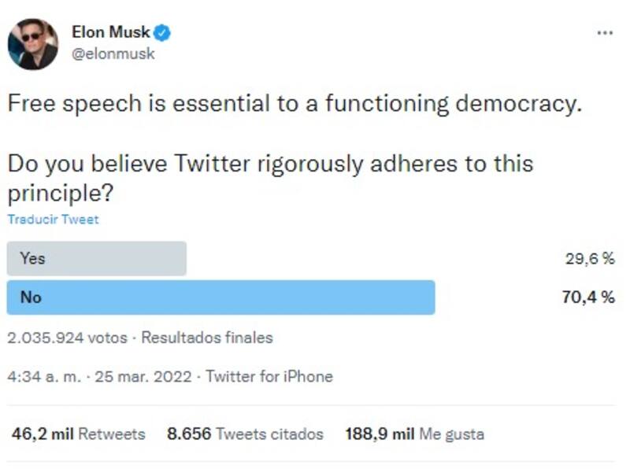Open the 8.656 Tweets citados list
The height and width of the screenshot is (469, 630).
[245, 434]
